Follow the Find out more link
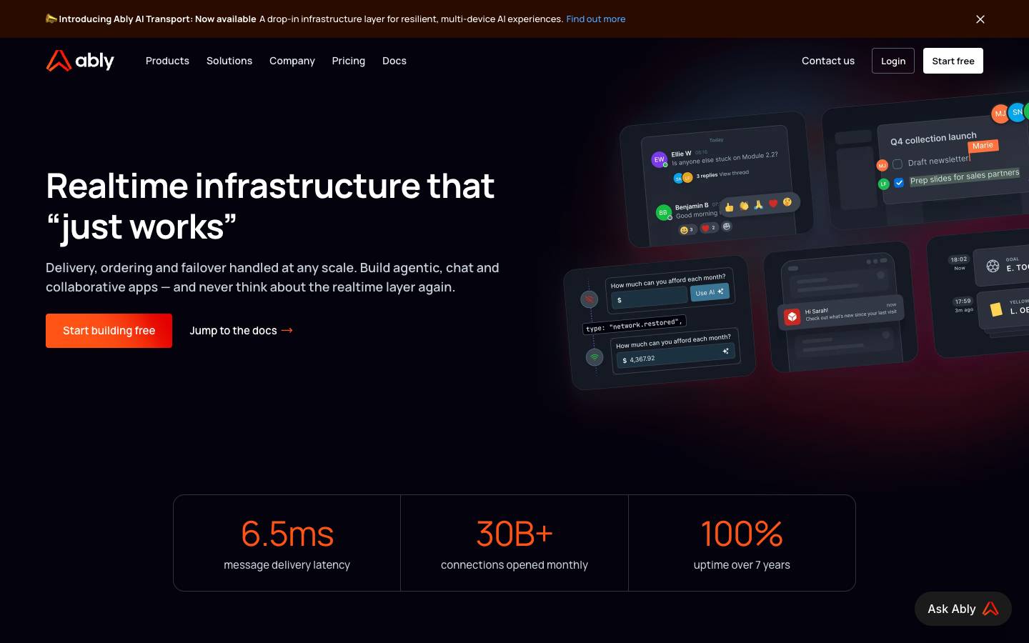Screen dimensions: 1029x643 [596, 19]
